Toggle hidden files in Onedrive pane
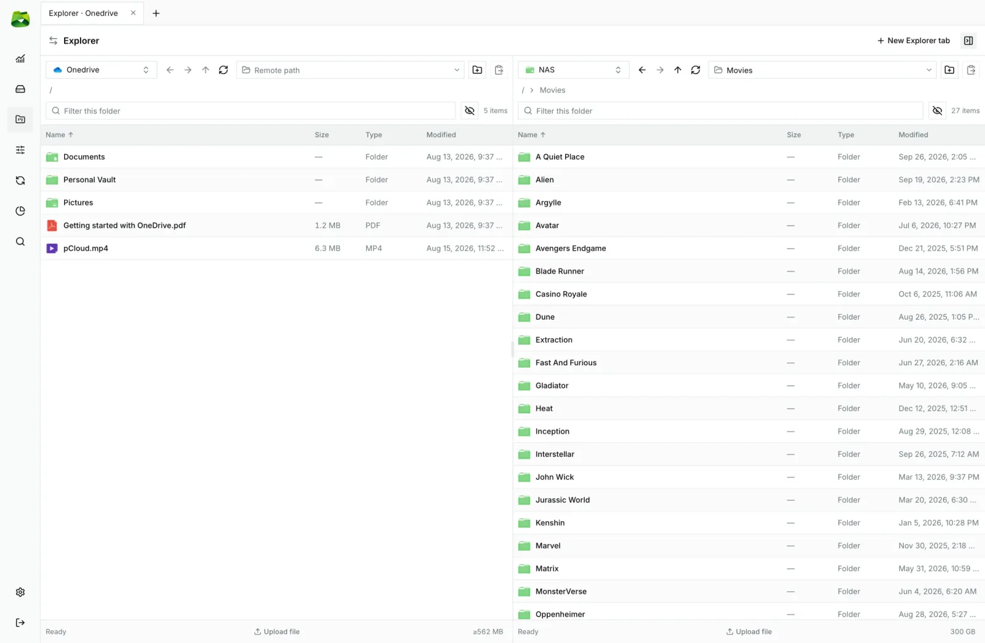985x643 pixels. click(470, 111)
